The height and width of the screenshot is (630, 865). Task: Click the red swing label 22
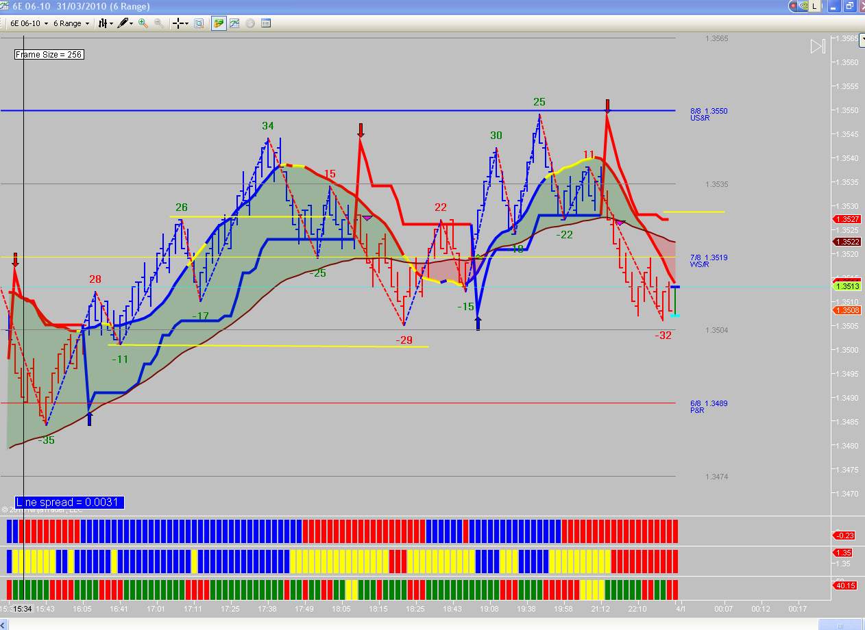(x=440, y=207)
